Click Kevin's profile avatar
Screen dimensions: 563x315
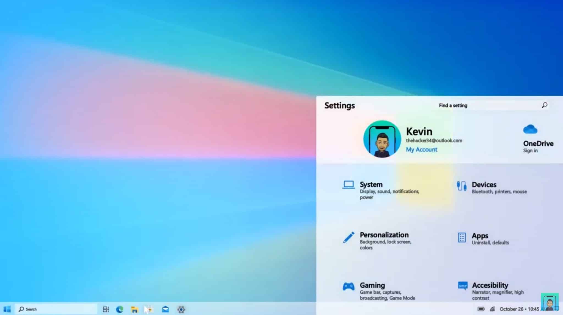(x=382, y=139)
